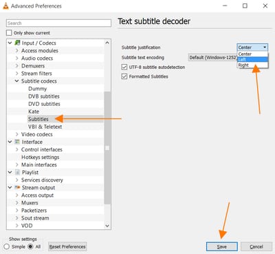Click the Interface category icon
The image size is (275, 254).
17,142
